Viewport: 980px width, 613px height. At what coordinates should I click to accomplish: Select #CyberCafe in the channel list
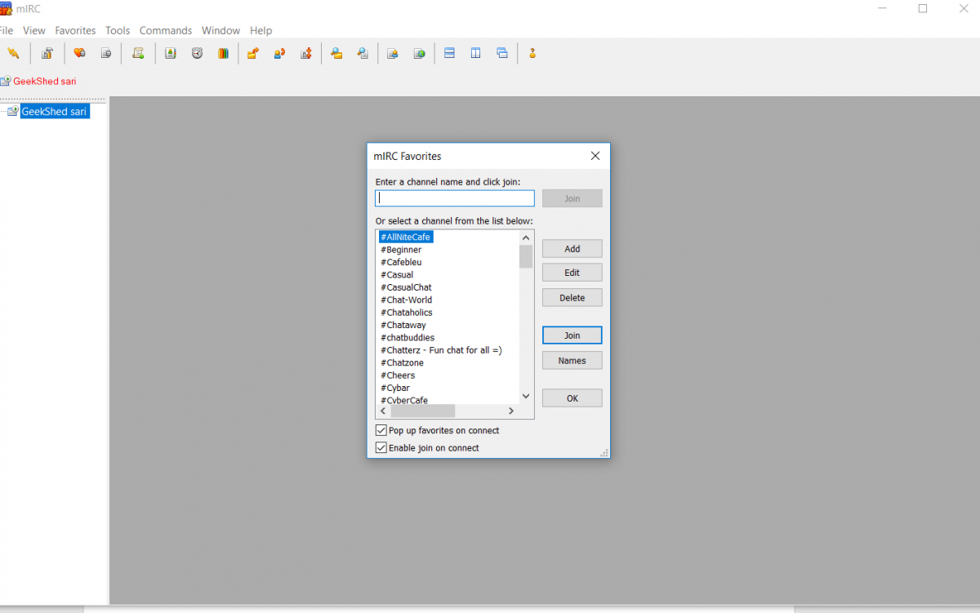(404, 400)
